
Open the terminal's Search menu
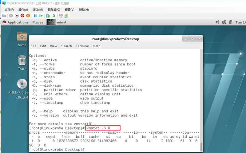coord(66,46)
